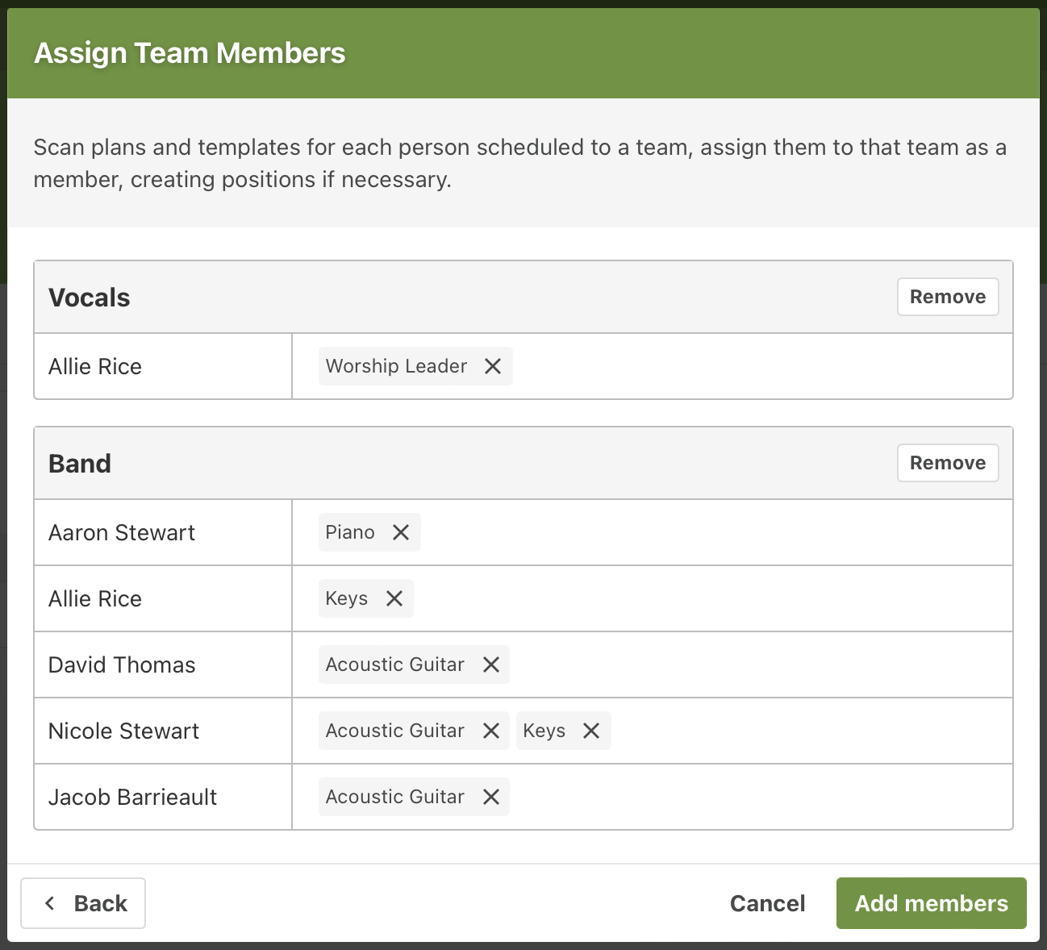
Task: Select Allie Rice in the Vocals team
Action: coord(95,367)
